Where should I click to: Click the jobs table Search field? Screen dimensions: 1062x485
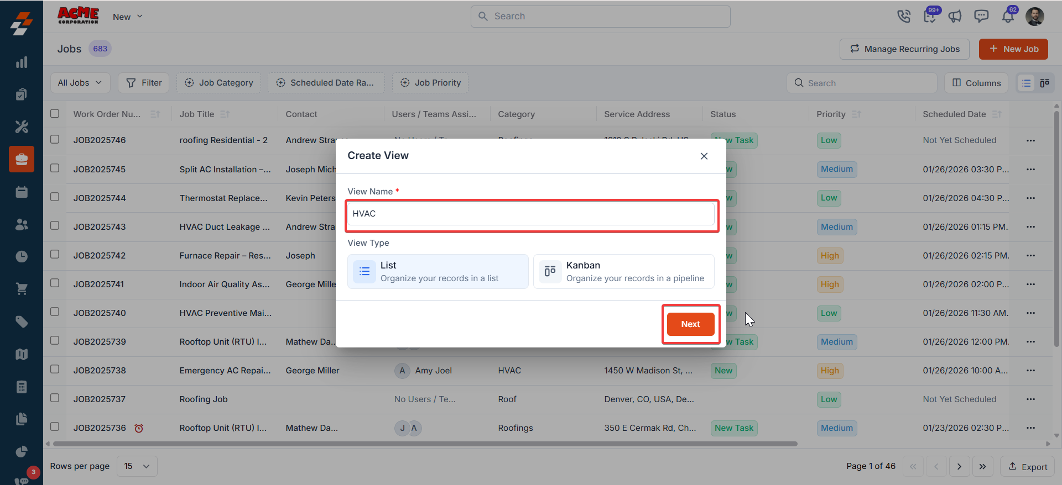pyautogui.click(x=862, y=83)
